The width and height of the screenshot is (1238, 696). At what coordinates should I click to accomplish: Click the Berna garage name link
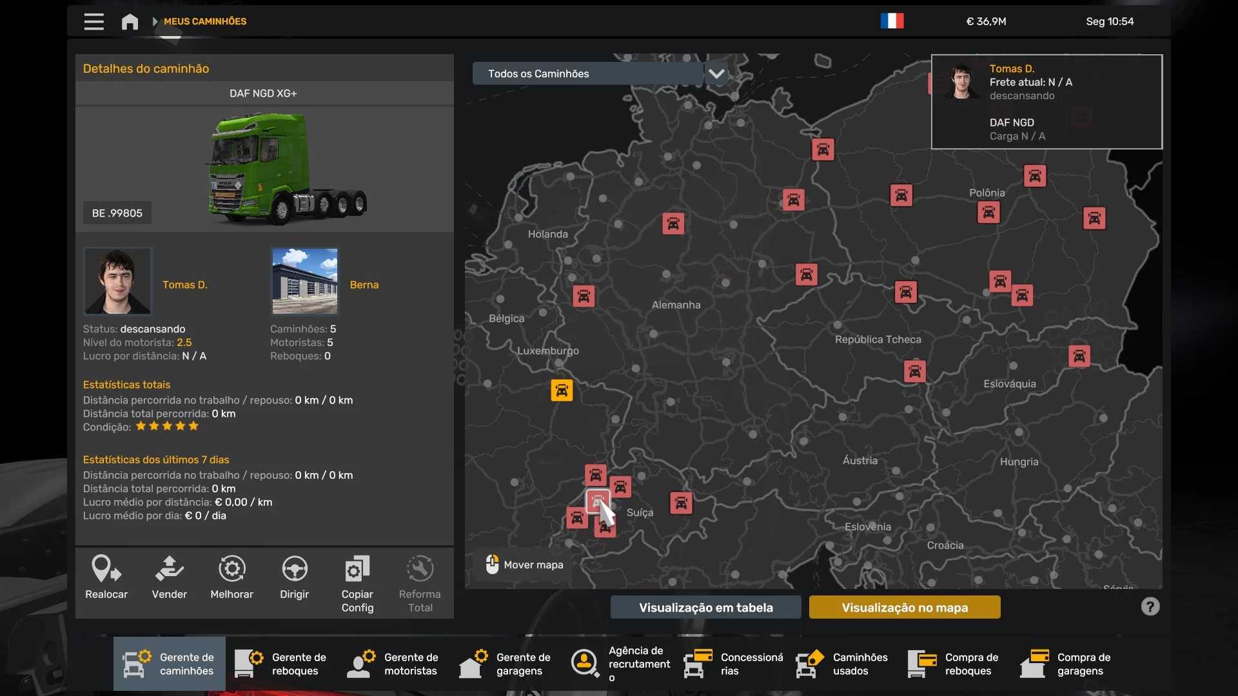[364, 285]
